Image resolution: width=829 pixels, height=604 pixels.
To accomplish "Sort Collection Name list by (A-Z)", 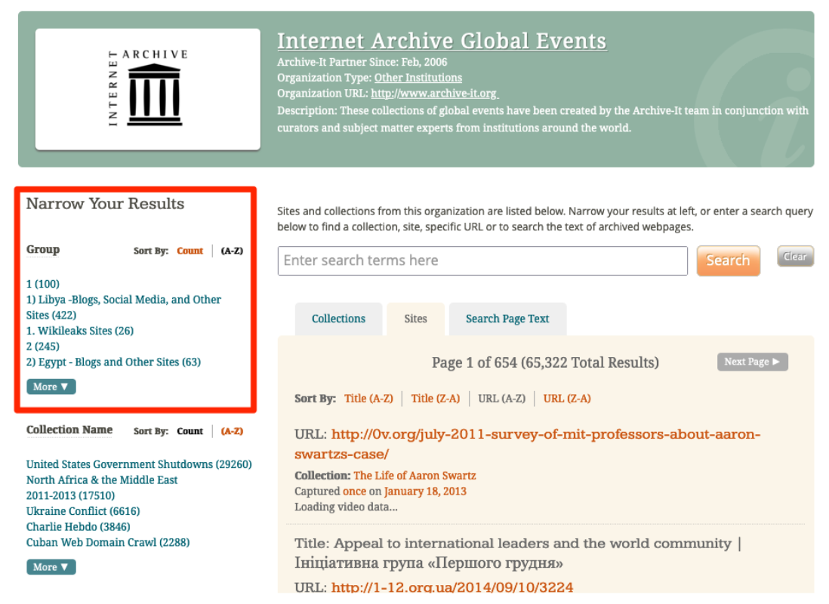I will (x=232, y=431).
